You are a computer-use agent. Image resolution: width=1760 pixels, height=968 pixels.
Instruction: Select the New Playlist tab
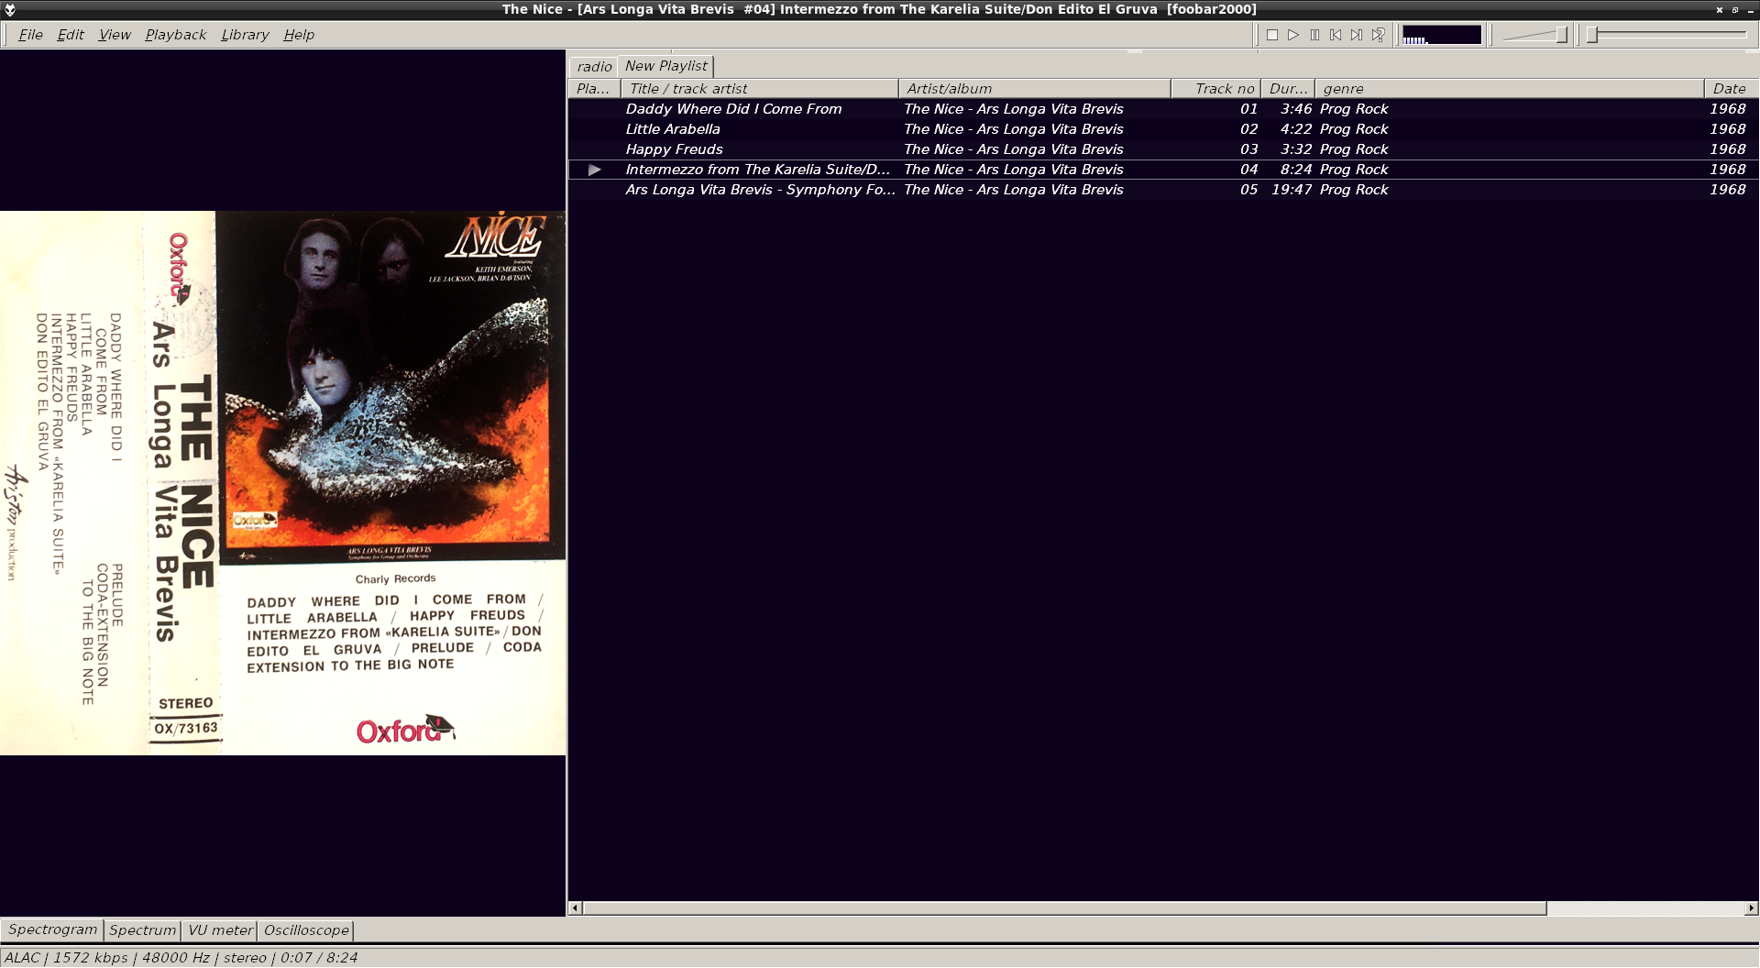click(x=666, y=66)
